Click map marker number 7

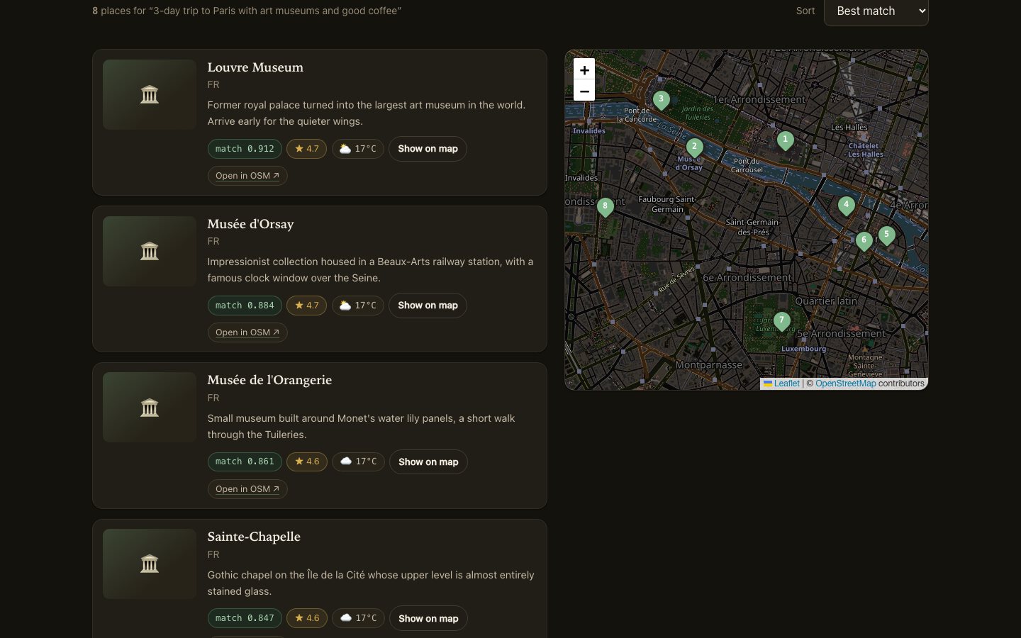(x=781, y=322)
